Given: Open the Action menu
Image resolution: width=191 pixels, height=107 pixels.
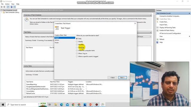Looking at the screenshot, I should click(x=7, y=4).
